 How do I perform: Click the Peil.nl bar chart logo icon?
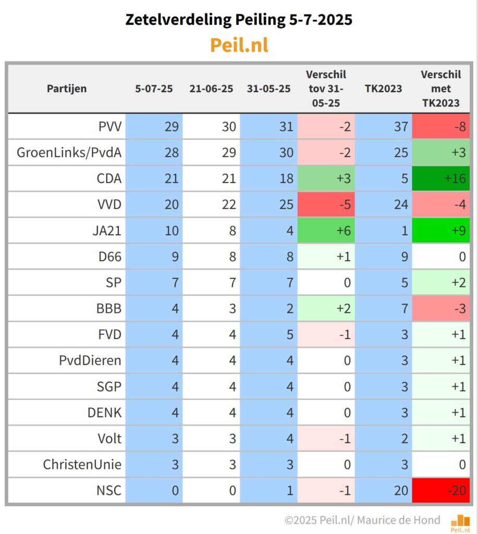[460, 522]
